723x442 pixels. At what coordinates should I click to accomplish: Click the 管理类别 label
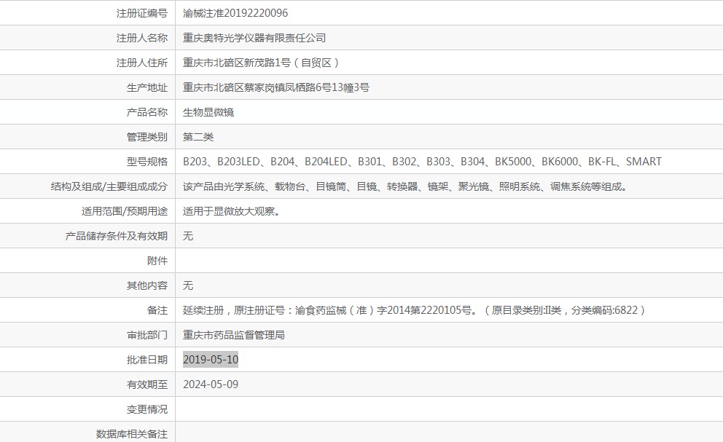(147, 137)
